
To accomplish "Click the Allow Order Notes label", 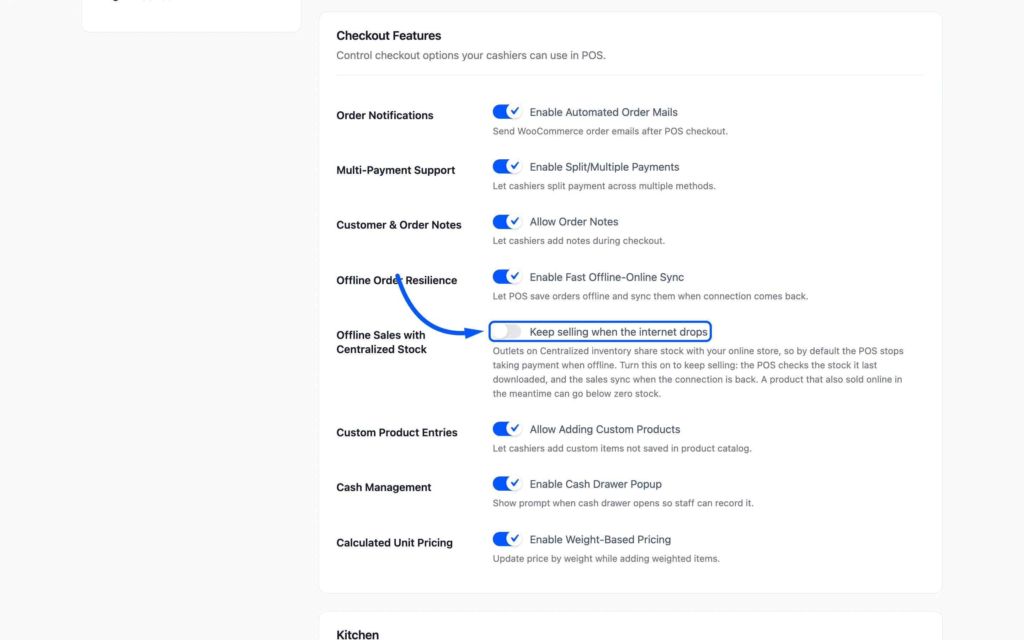I will (574, 222).
